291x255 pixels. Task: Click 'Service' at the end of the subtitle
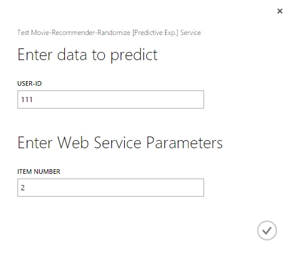click(x=191, y=33)
